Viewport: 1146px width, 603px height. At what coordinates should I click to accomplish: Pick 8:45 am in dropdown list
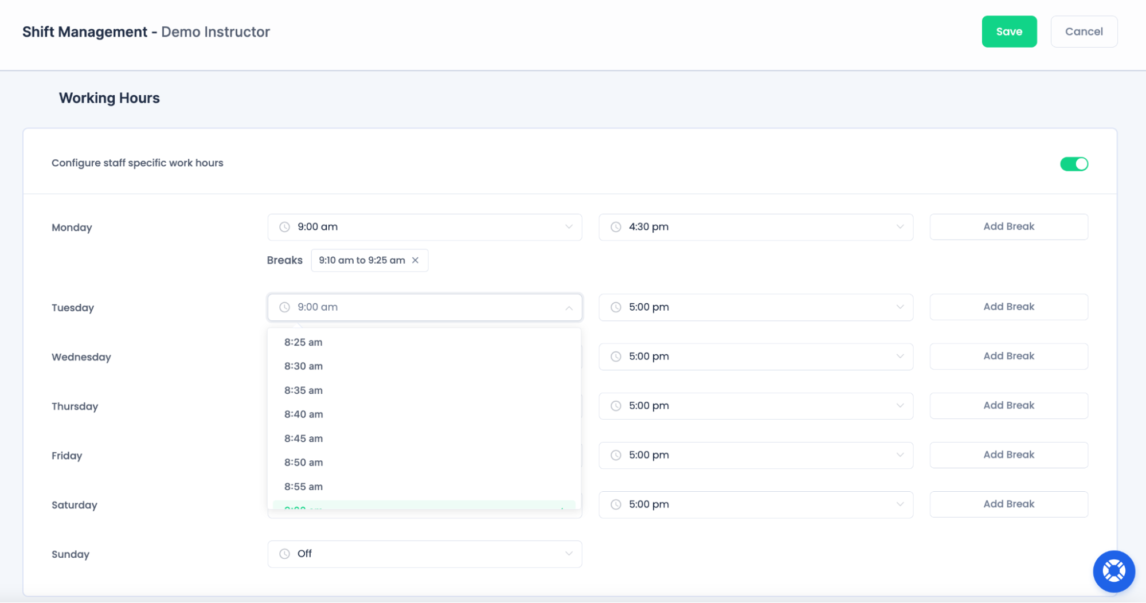click(424, 438)
